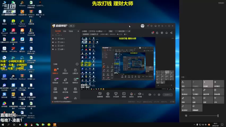This screenshot has width=226, height=127.
Task: Open the notification bell above the preview
Action: pyautogui.click(x=166, y=33)
